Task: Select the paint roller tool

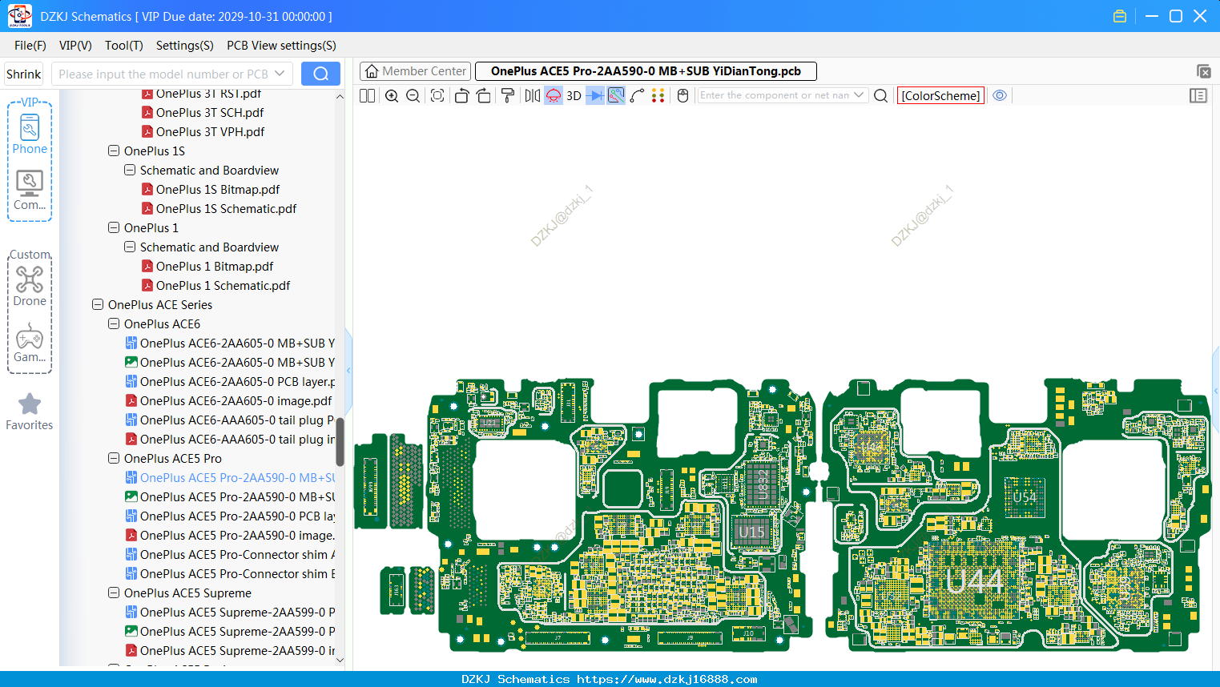Action: pyautogui.click(x=508, y=96)
